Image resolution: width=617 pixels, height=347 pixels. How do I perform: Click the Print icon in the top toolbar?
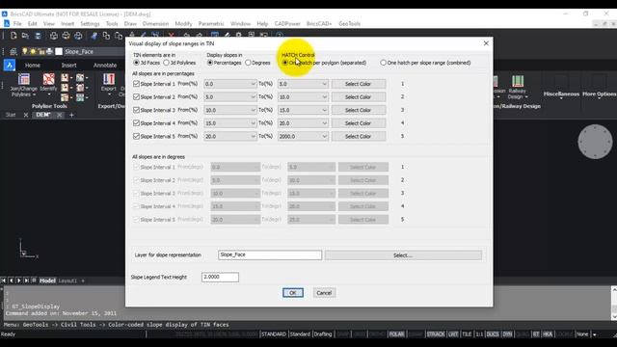click(x=54, y=36)
